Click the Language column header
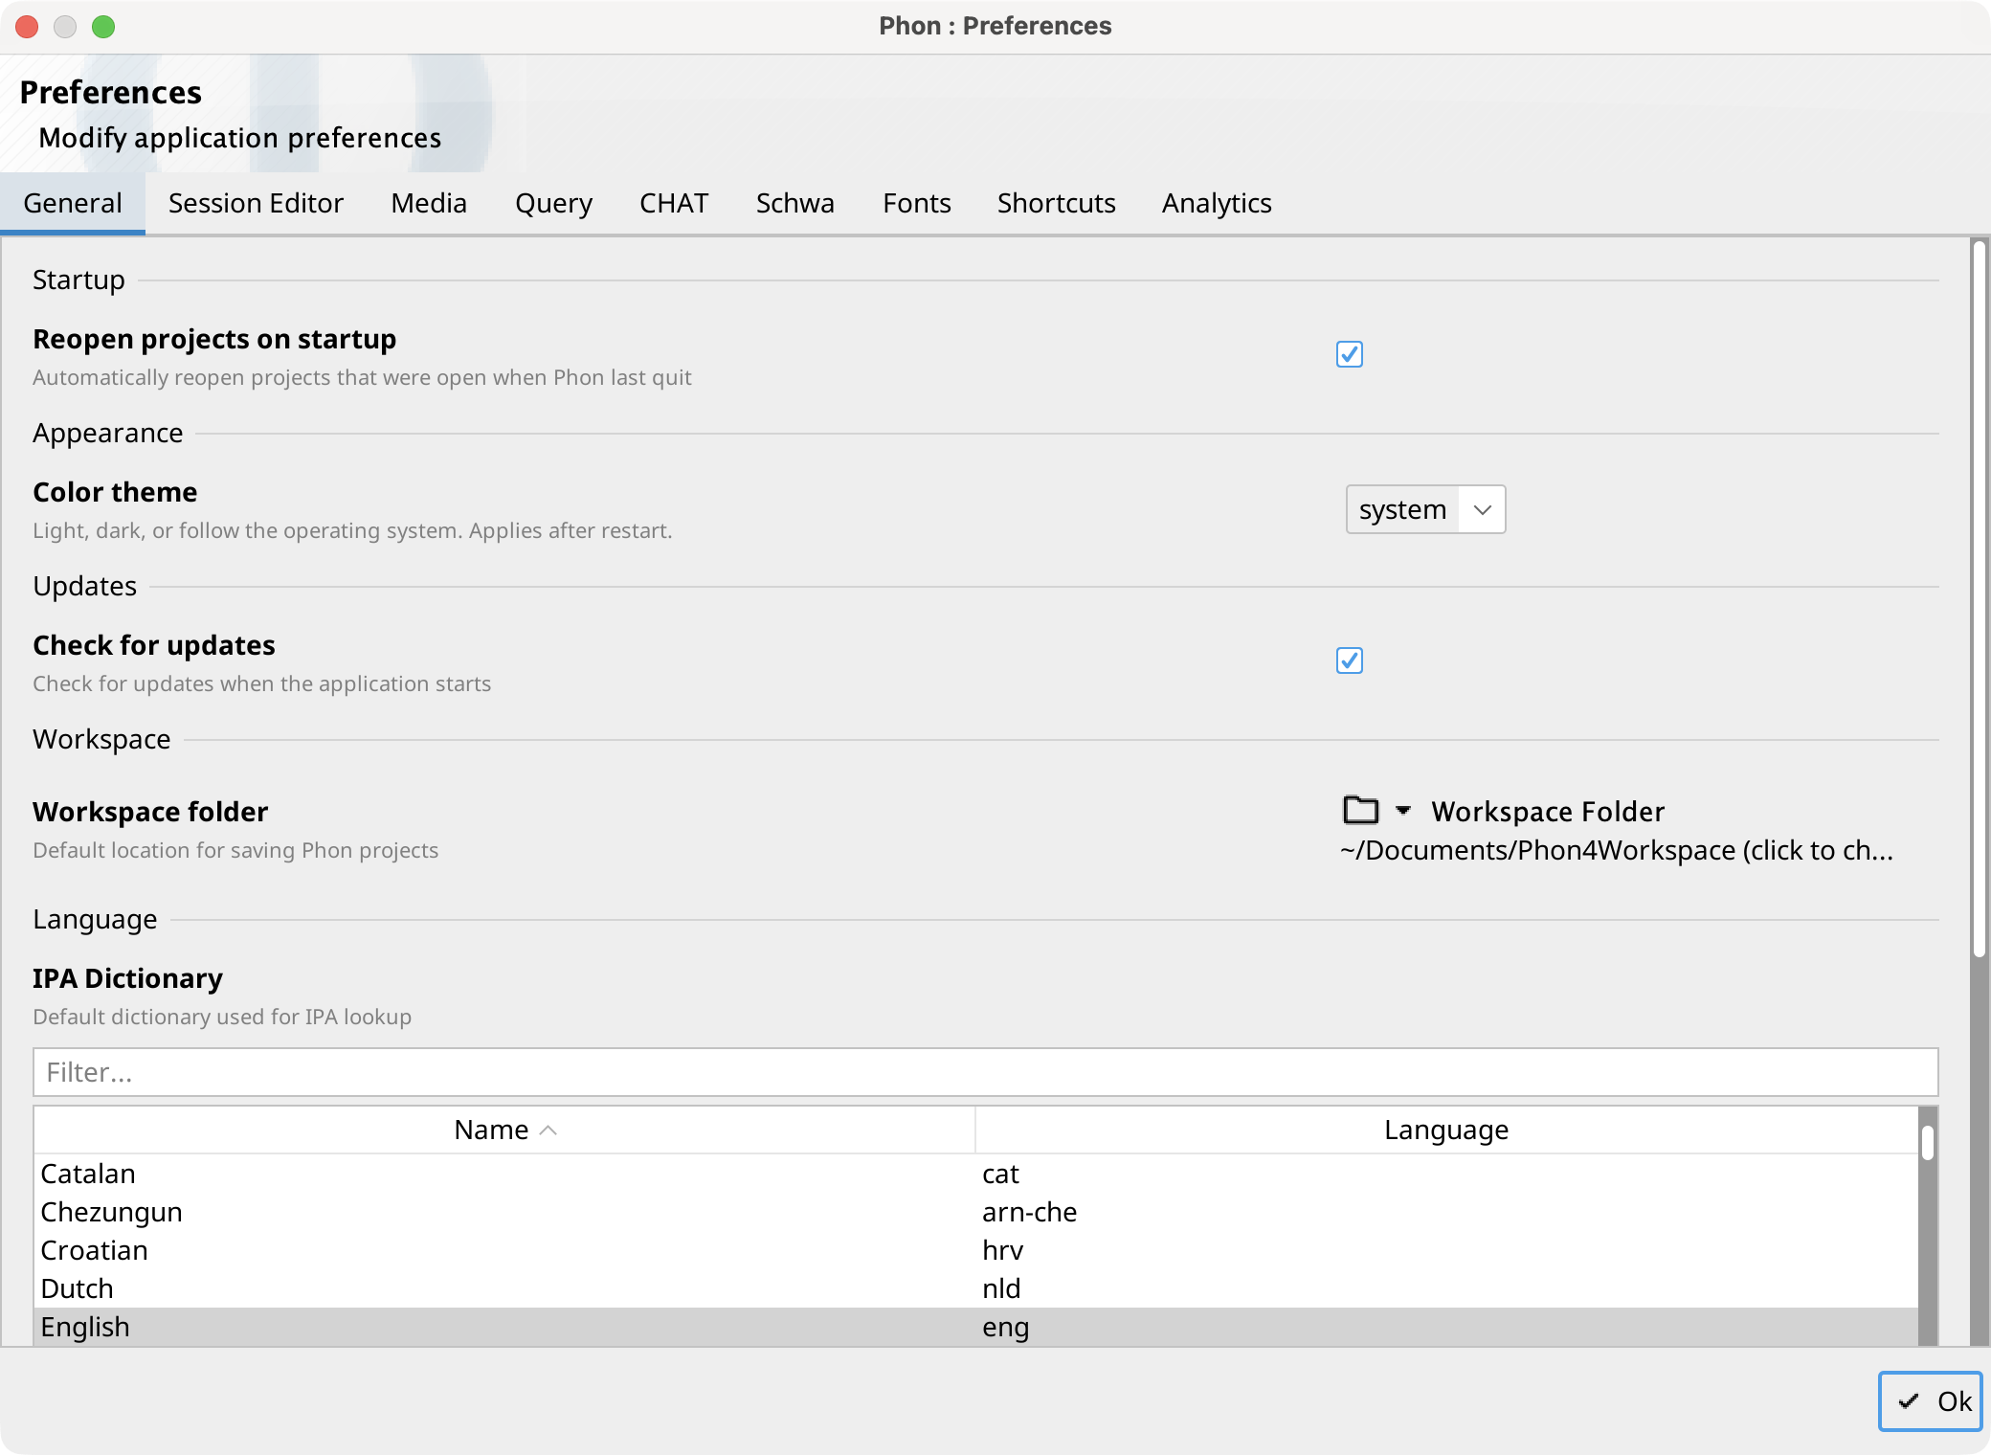Viewport: 1991px width, 1455px height. pyautogui.click(x=1446, y=1130)
